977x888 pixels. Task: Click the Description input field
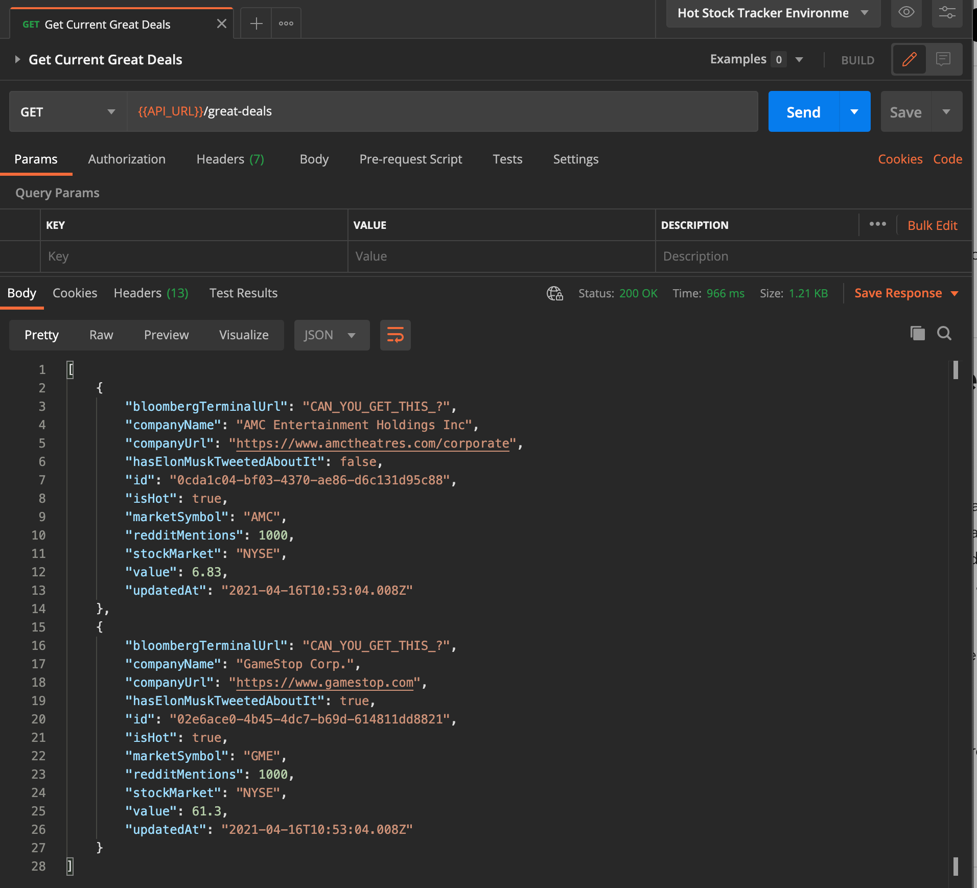(x=813, y=256)
